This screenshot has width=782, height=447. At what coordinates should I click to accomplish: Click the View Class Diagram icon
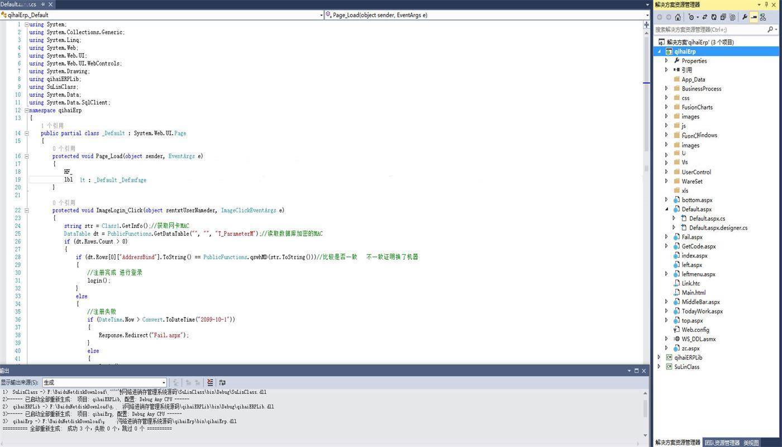(x=762, y=17)
